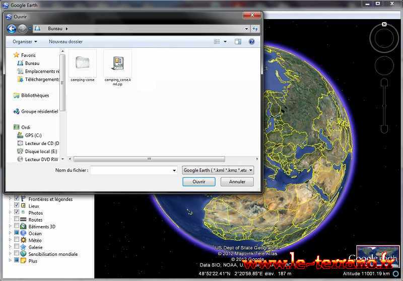The width and height of the screenshot is (403, 281).
Task: Click the status bar streaming indicator
Action: click(x=396, y=273)
